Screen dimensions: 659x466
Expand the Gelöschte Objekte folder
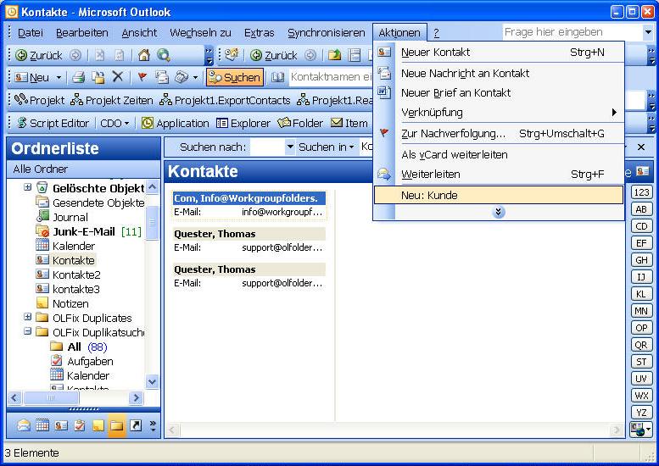(x=28, y=187)
